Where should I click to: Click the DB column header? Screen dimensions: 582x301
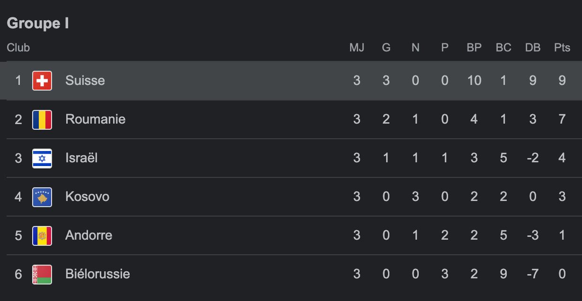[533, 48]
